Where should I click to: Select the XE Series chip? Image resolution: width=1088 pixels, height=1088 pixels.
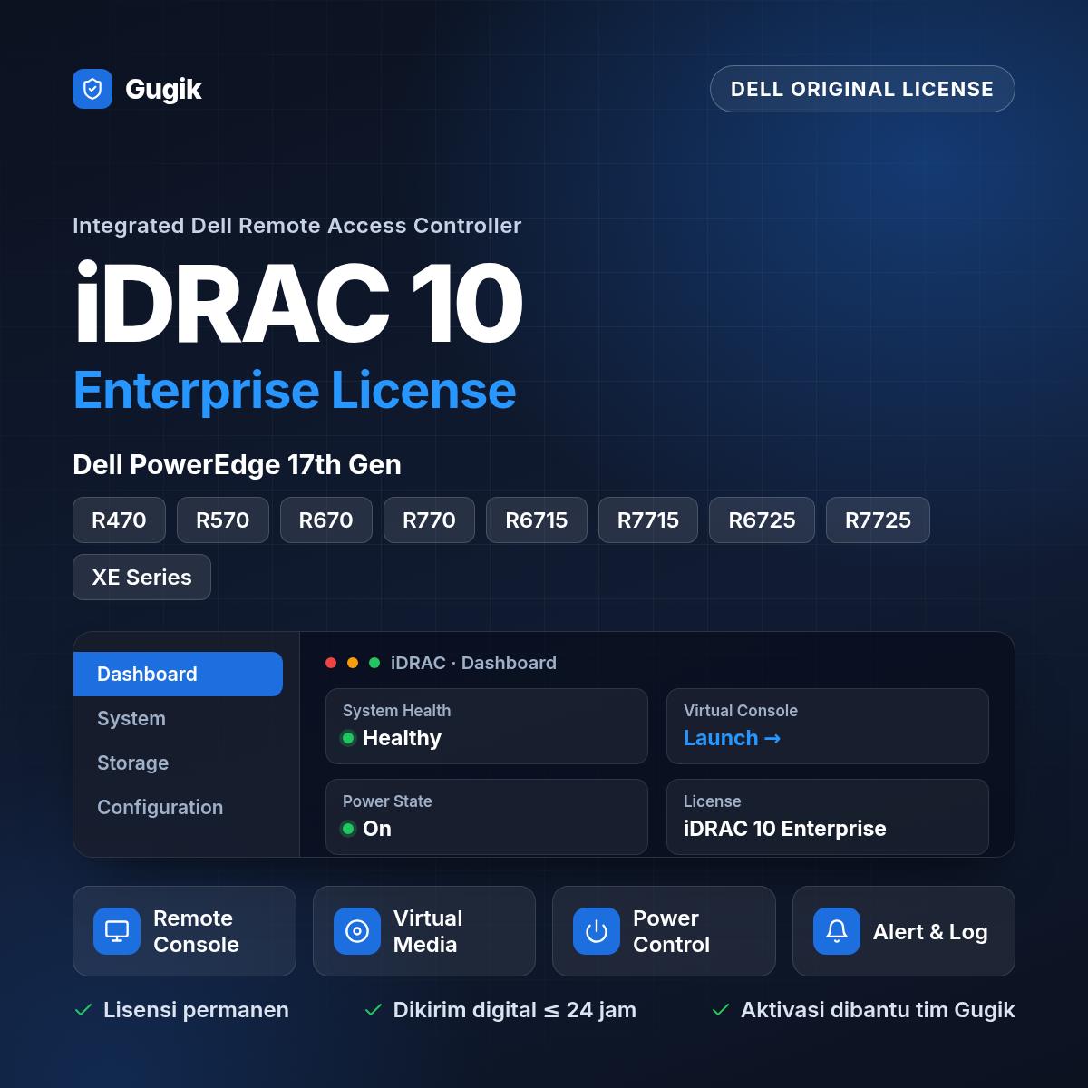tap(141, 577)
